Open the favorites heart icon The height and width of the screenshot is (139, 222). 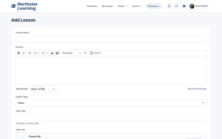(x=177, y=6)
